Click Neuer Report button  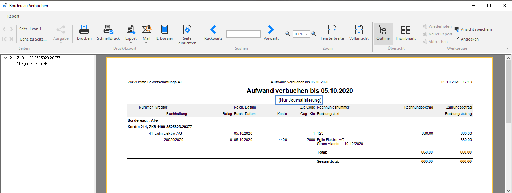(x=438, y=34)
